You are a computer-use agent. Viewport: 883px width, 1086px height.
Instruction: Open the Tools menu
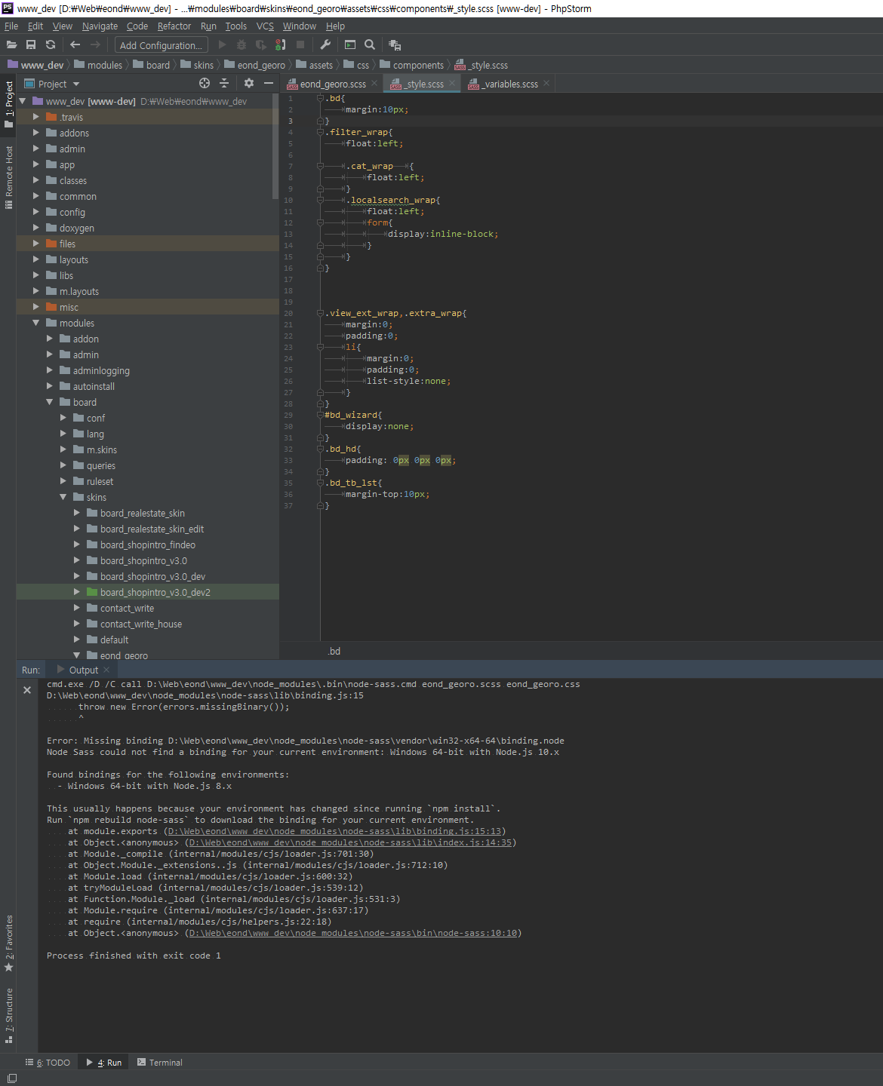point(235,26)
